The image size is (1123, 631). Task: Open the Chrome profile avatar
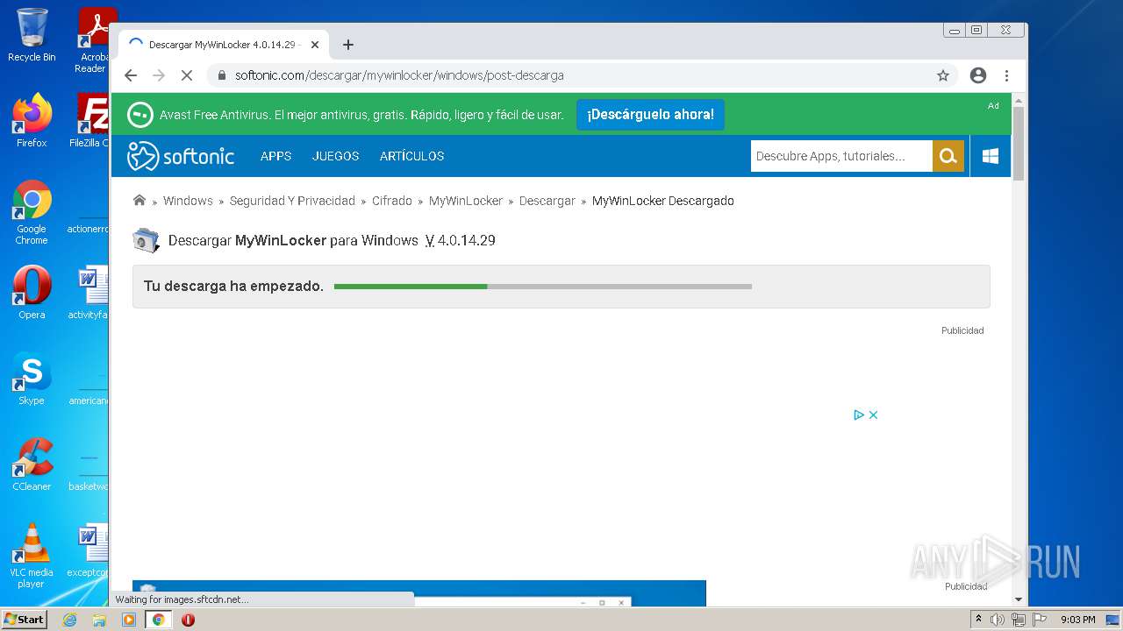[978, 75]
